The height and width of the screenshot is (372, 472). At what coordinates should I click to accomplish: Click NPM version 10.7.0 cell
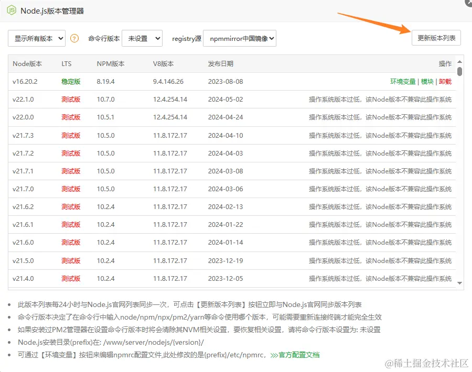[105, 99]
